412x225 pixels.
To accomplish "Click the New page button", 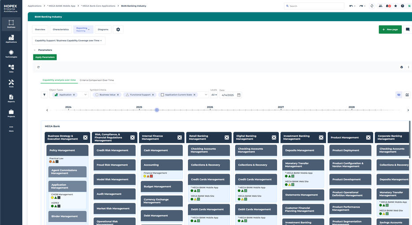I will point(390,30).
